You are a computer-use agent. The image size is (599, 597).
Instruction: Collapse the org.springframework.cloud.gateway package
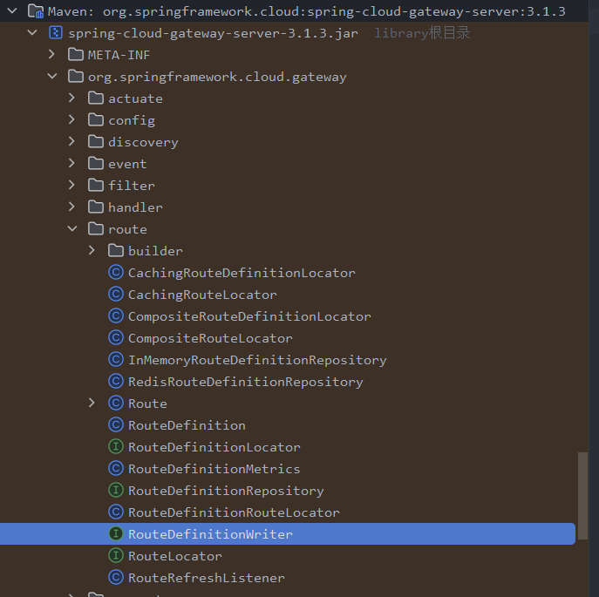(x=52, y=77)
